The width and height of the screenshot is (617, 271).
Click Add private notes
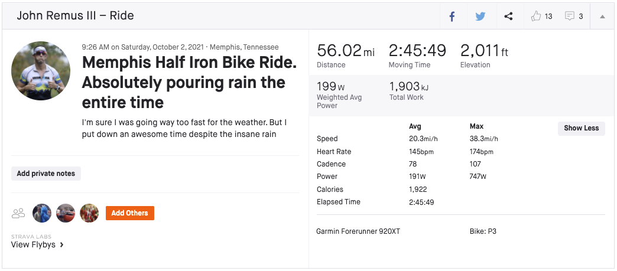(x=46, y=174)
